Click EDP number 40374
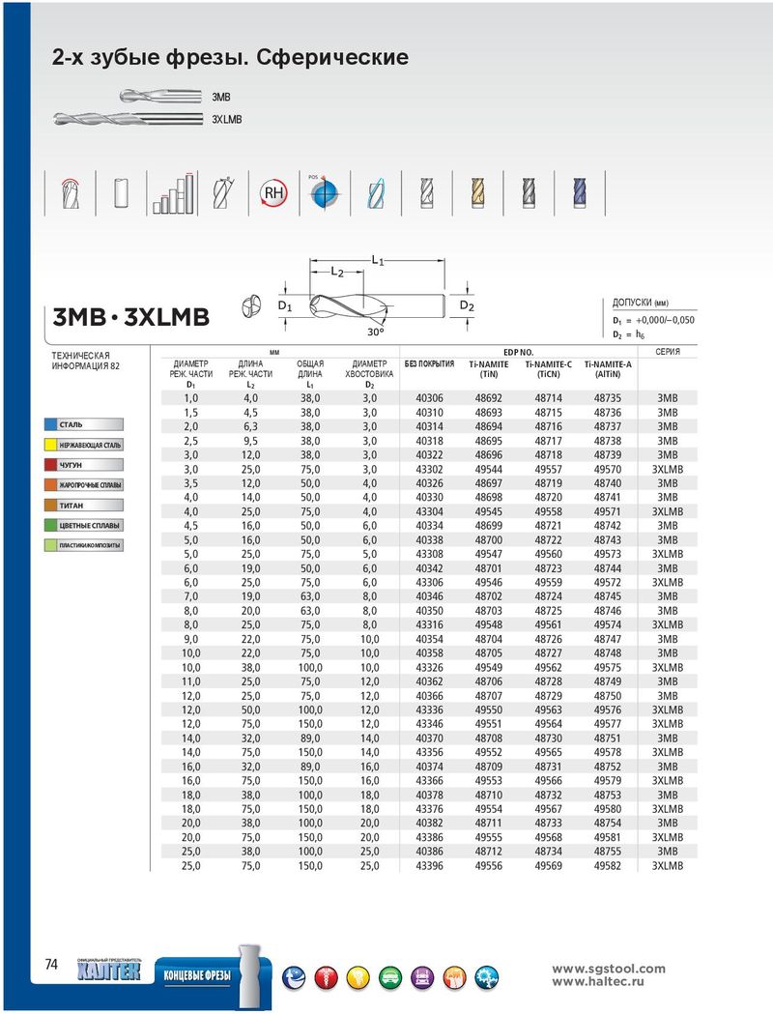The image size is (773, 1014). point(430,767)
